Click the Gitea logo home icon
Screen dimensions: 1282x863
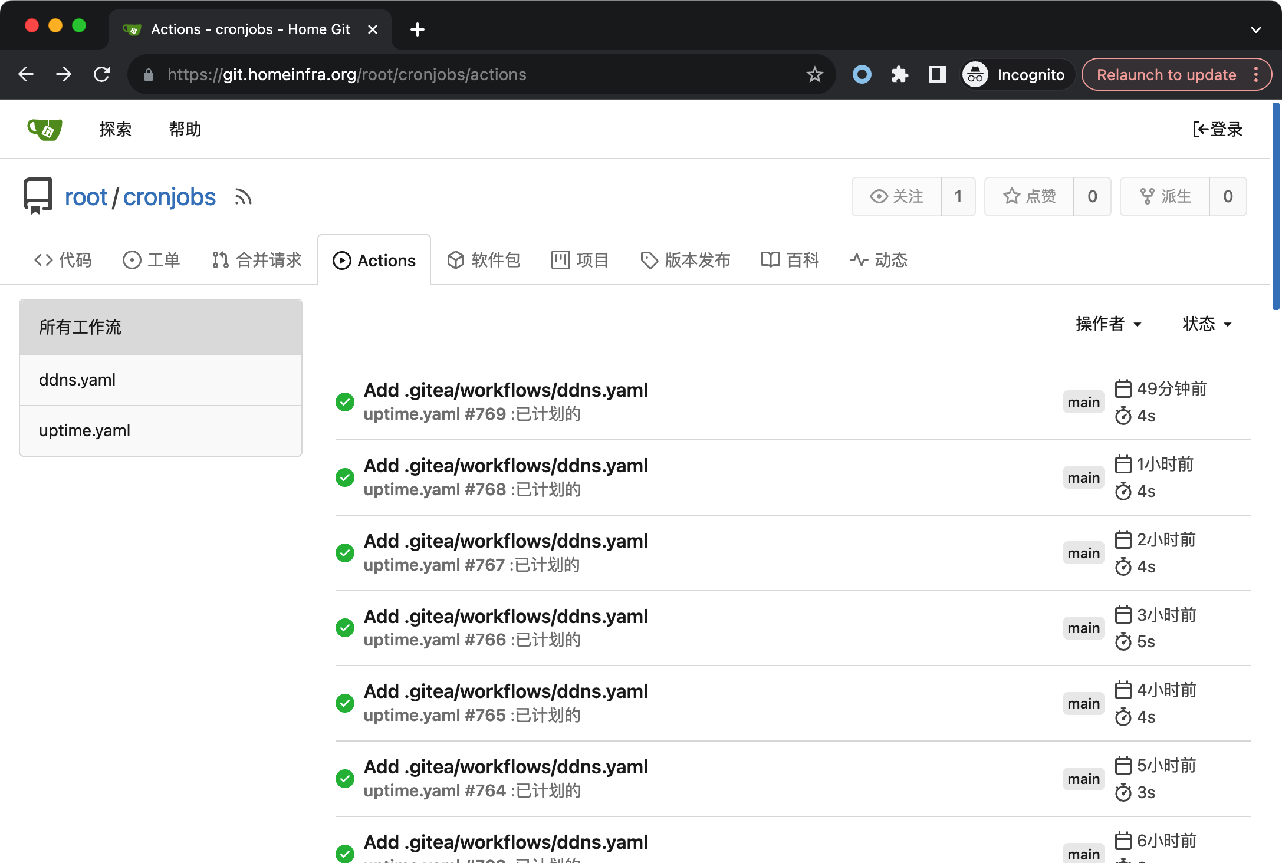tap(45, 129)
